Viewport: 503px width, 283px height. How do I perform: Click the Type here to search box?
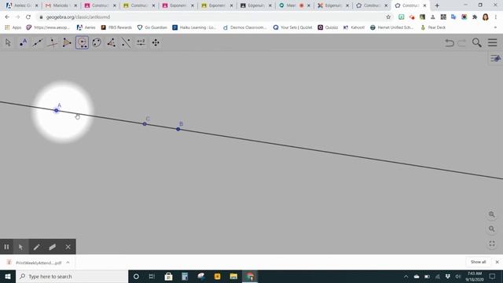click(72, 276)
